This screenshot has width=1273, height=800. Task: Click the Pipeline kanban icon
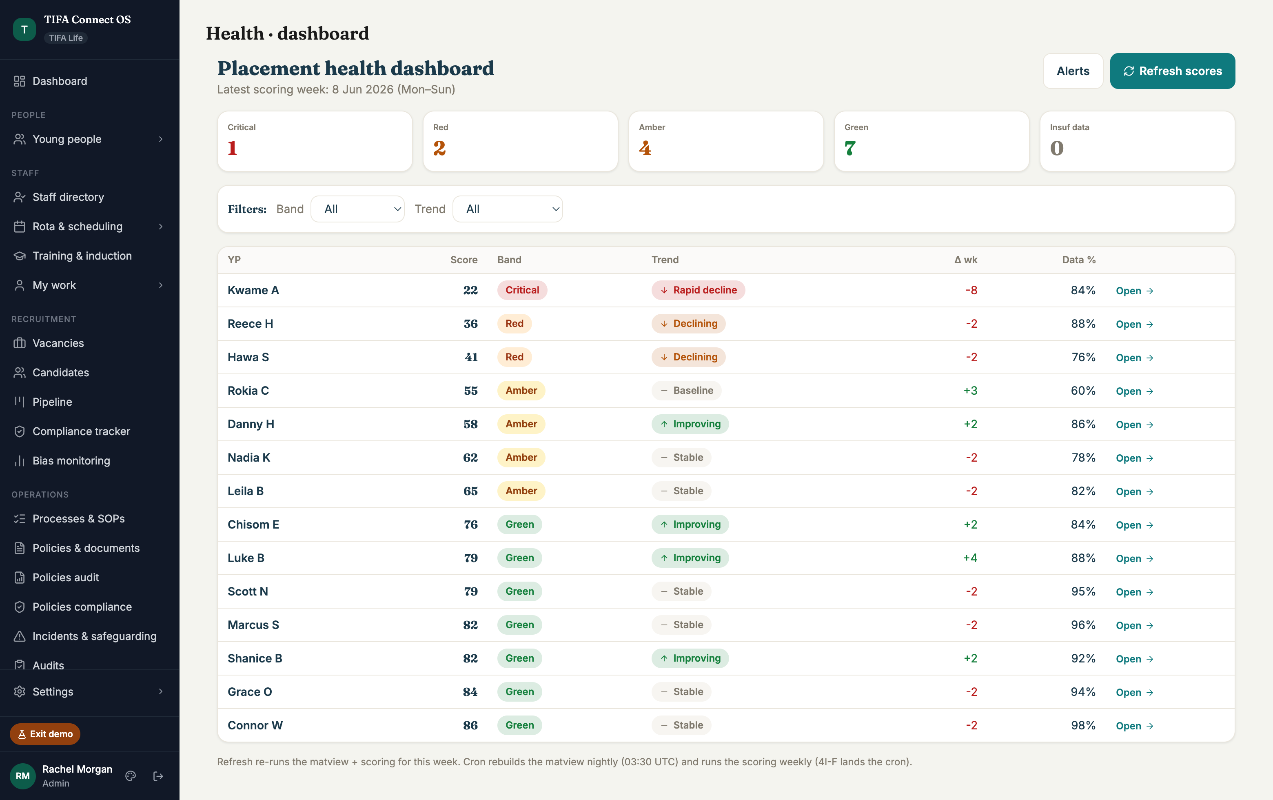pos(20,402)
